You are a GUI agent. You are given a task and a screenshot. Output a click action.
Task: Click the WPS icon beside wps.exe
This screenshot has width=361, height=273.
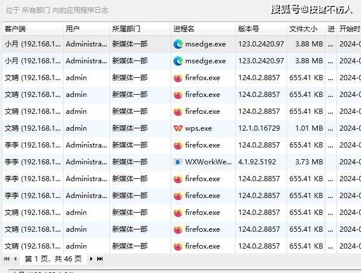click(x=178, y=128)
